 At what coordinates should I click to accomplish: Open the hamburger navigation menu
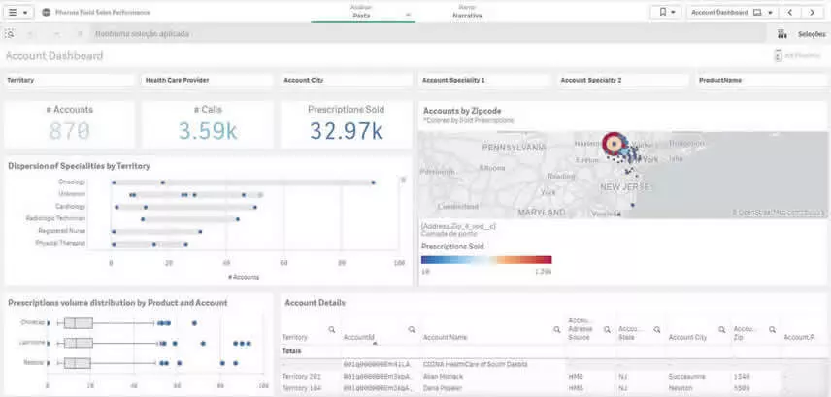17,13
